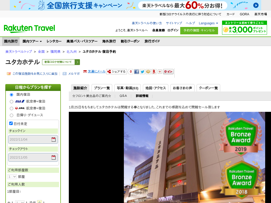Screen dimensions: 271x203
Task: Switch to the 写真・動画(63) tab
Action: pyautogui.click(x=128, y=88)
